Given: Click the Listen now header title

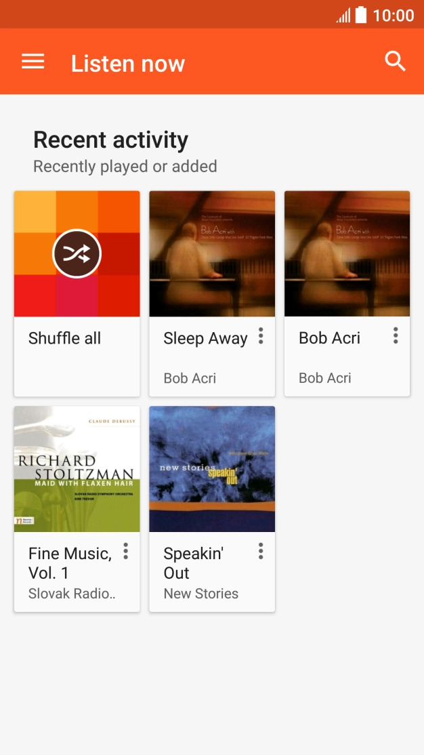Looking at the screenshot, I should click(x=128, y=64).
